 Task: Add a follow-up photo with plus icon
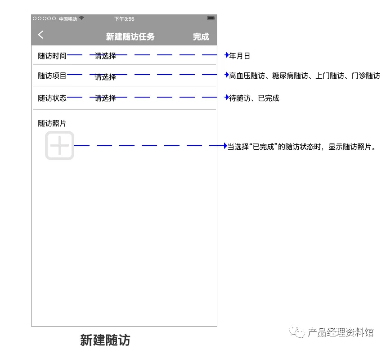coord(59,145)
